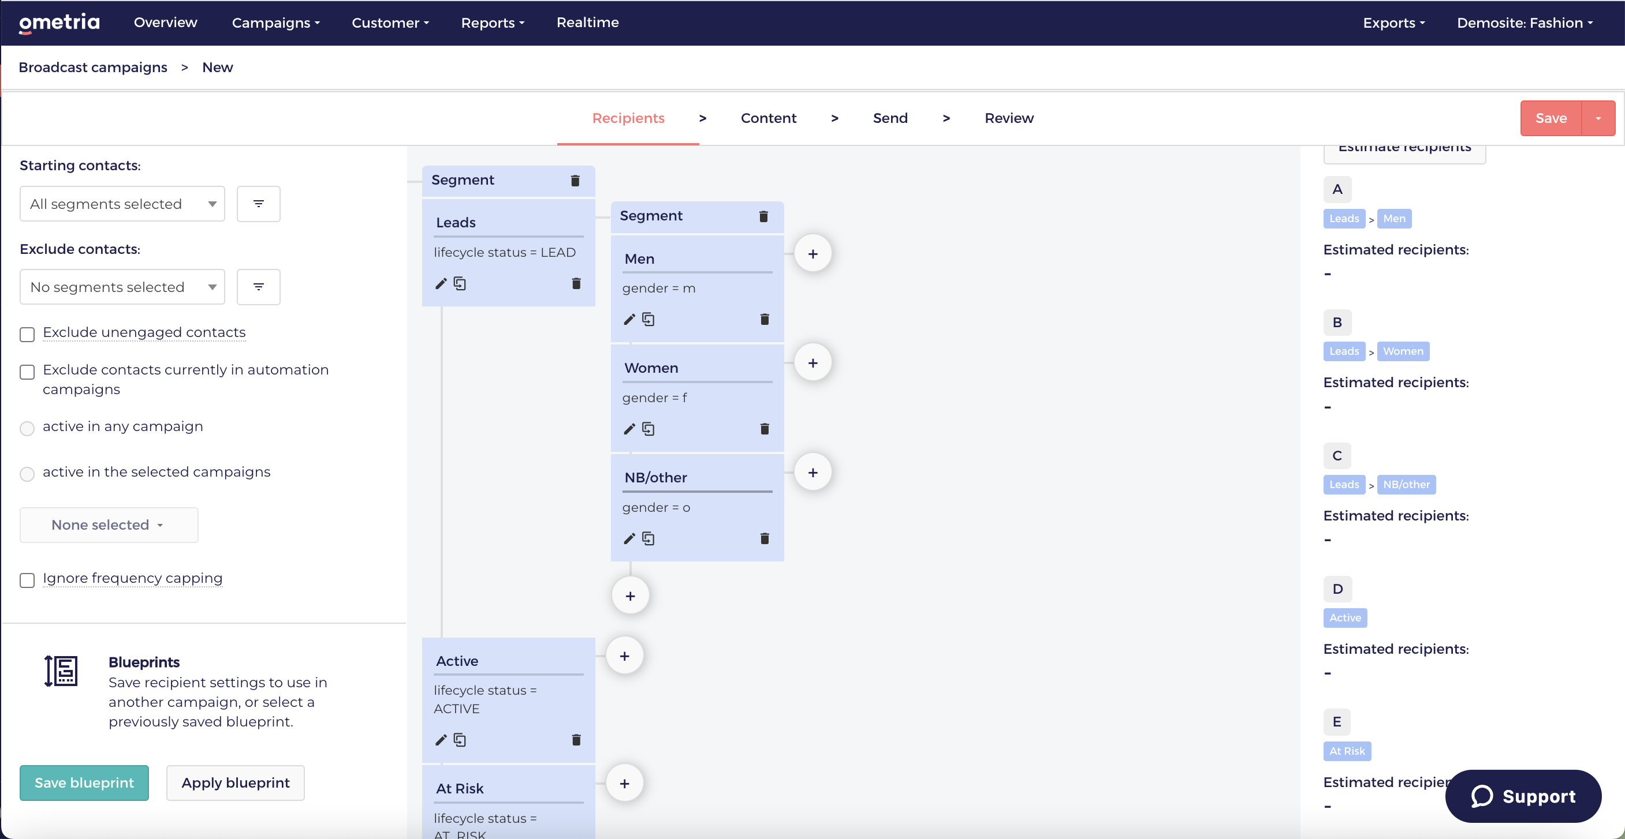The height and width of the screenshot is (839, 1625).
Task: Delete the Active segment
Action: 576,740
